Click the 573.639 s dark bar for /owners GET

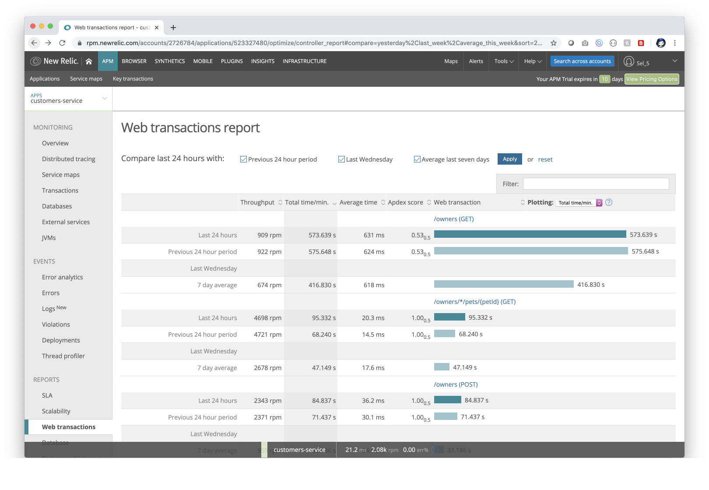(530, 234)
